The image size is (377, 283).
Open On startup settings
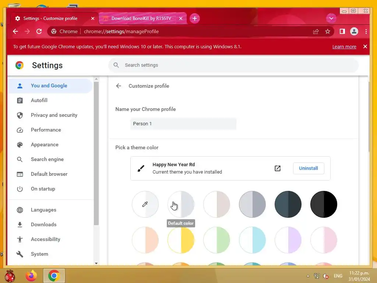point(50,189)
